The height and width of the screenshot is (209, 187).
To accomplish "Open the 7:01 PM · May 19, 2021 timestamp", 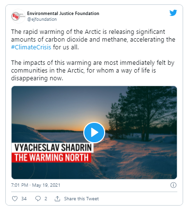I will pos(35,185).
